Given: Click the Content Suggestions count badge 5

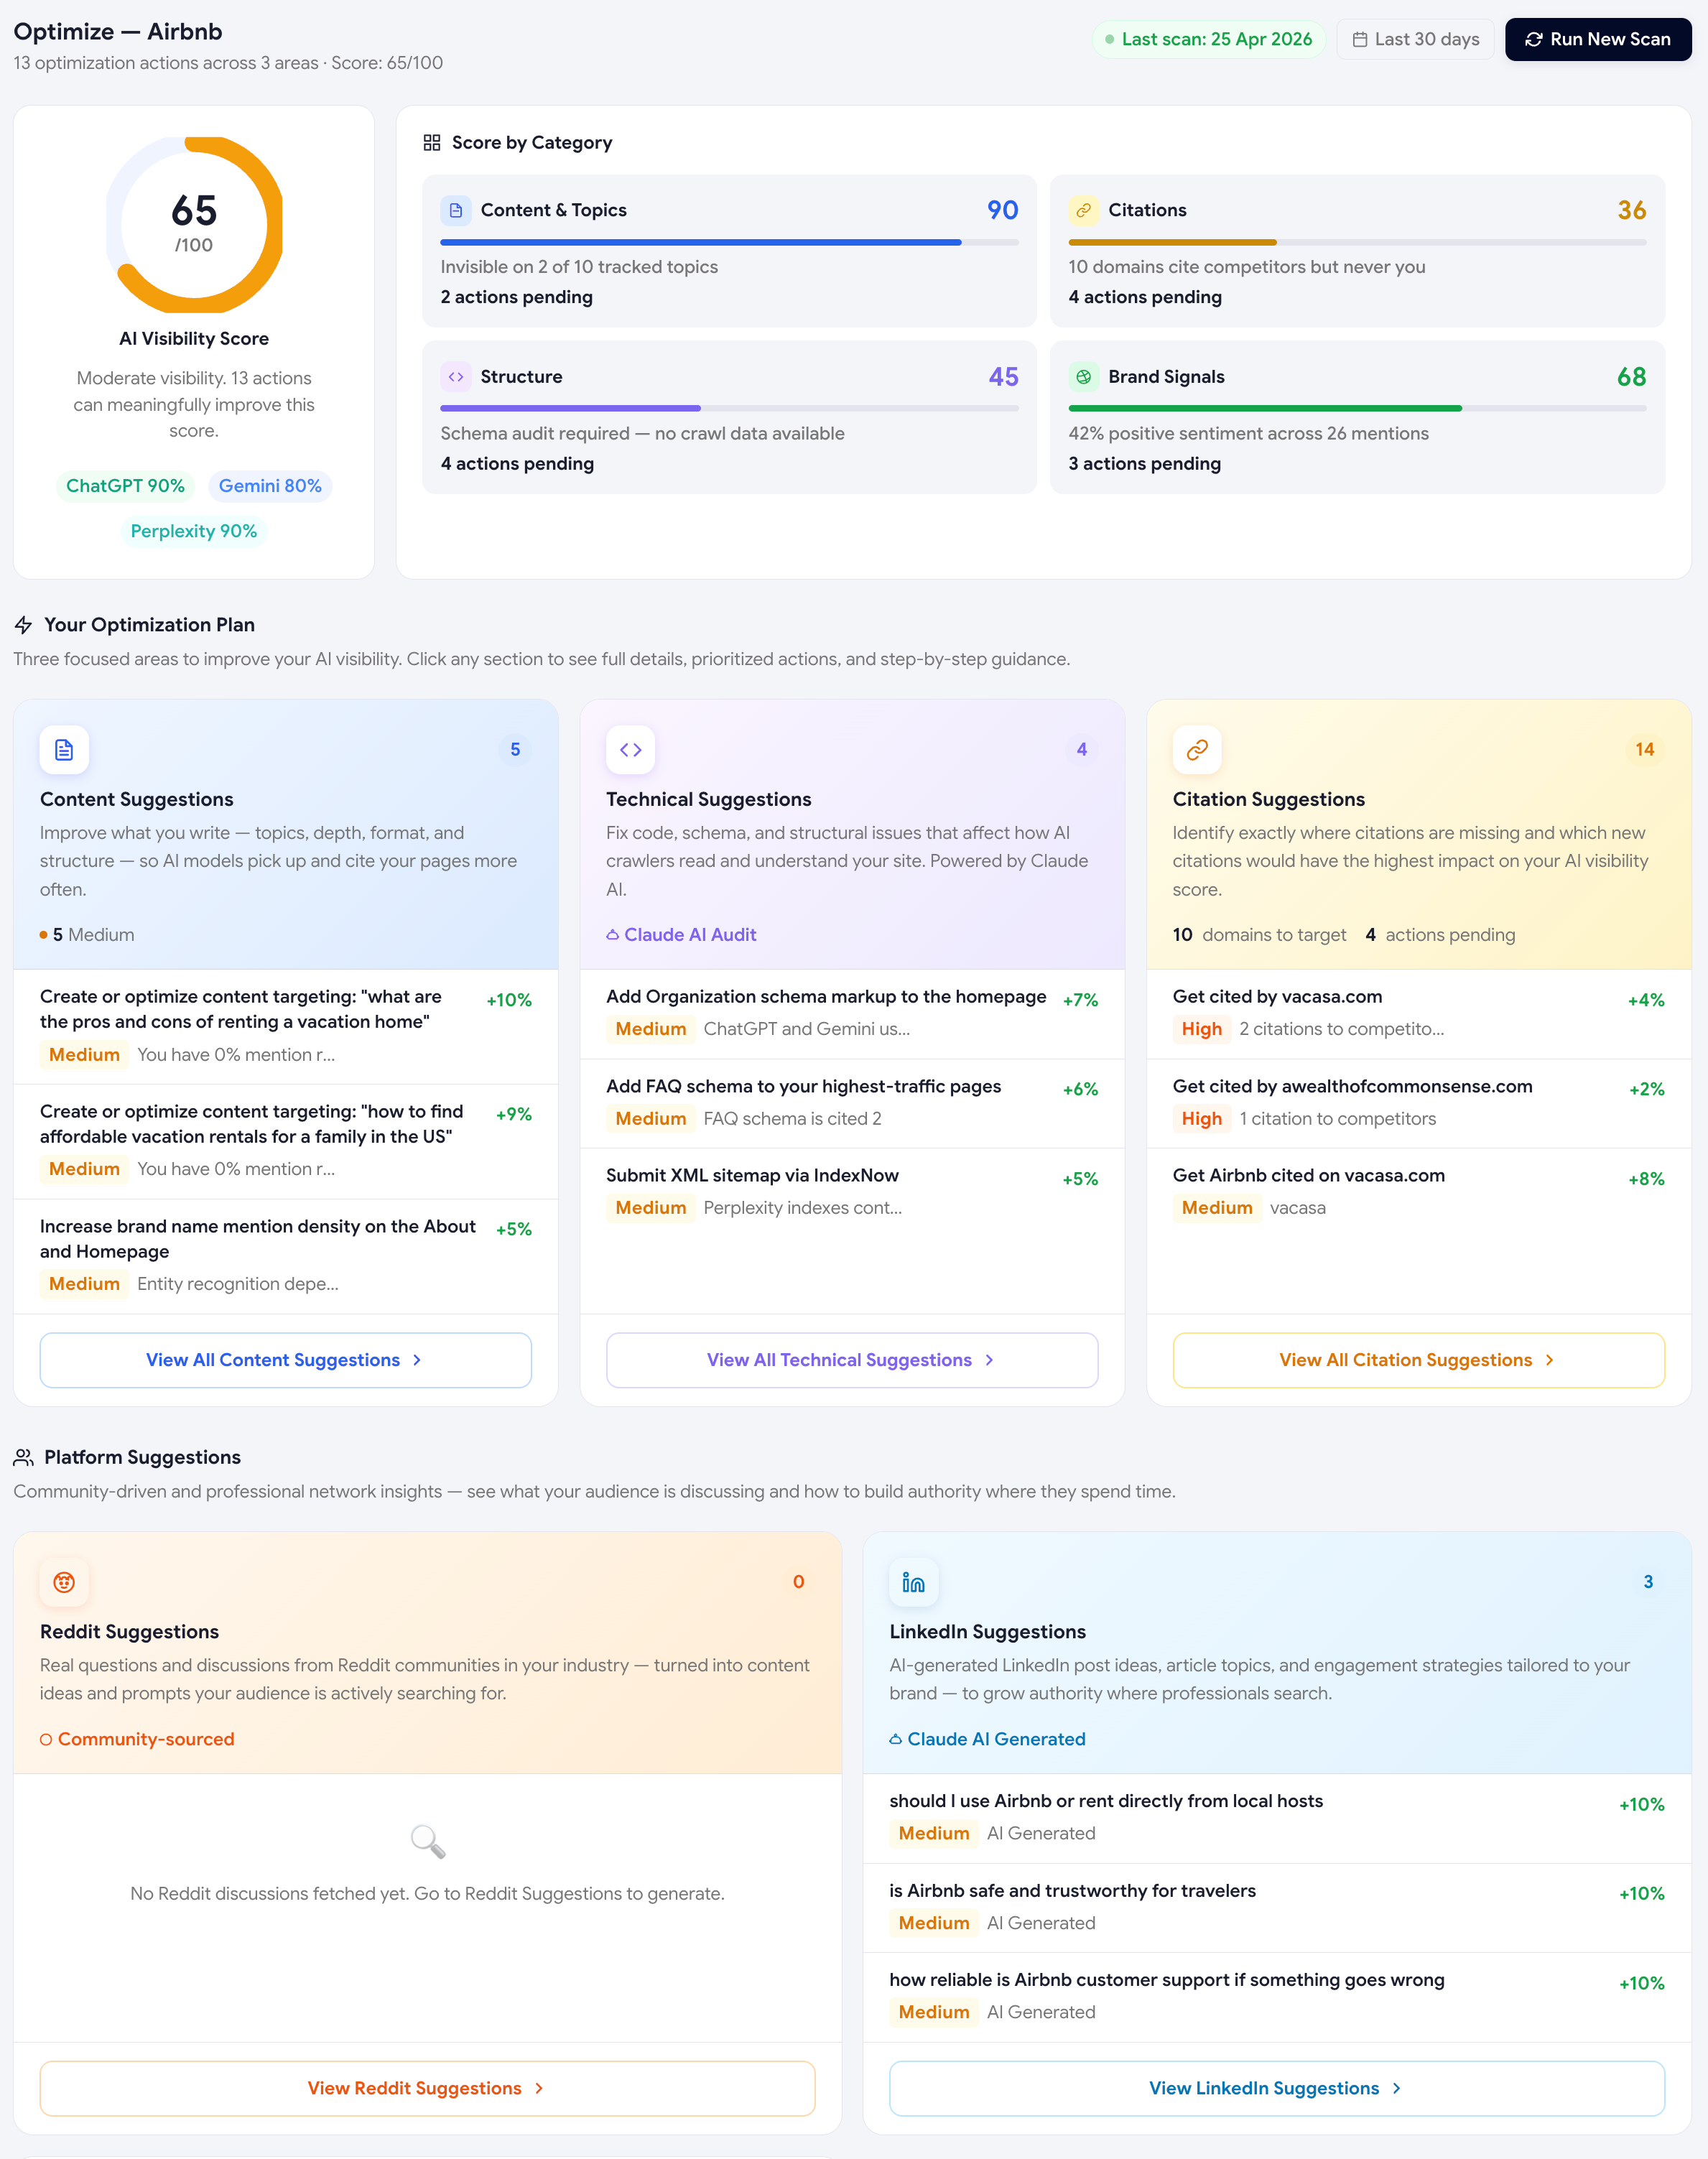Looking at the screenshot, I should (x=515, y=749).
